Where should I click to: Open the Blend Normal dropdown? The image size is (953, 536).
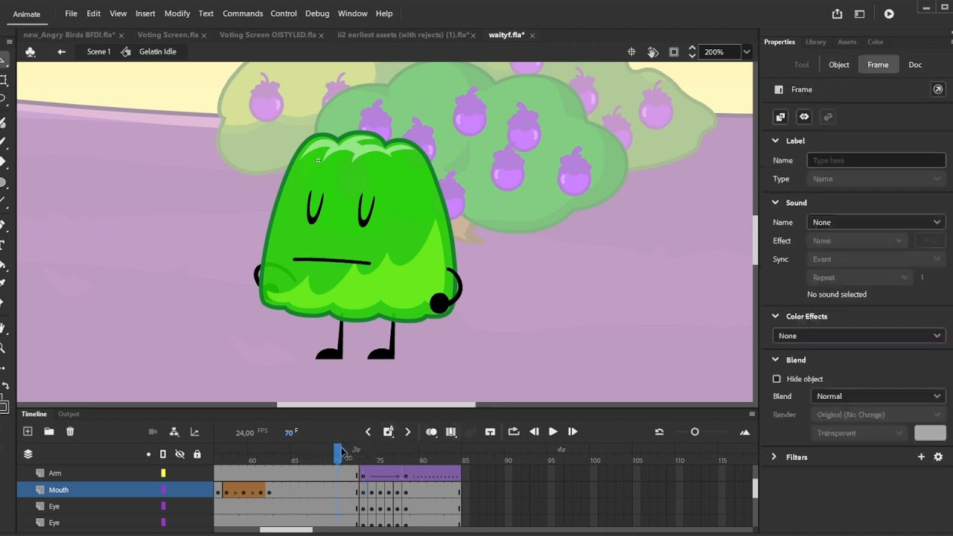pos(878,396)
